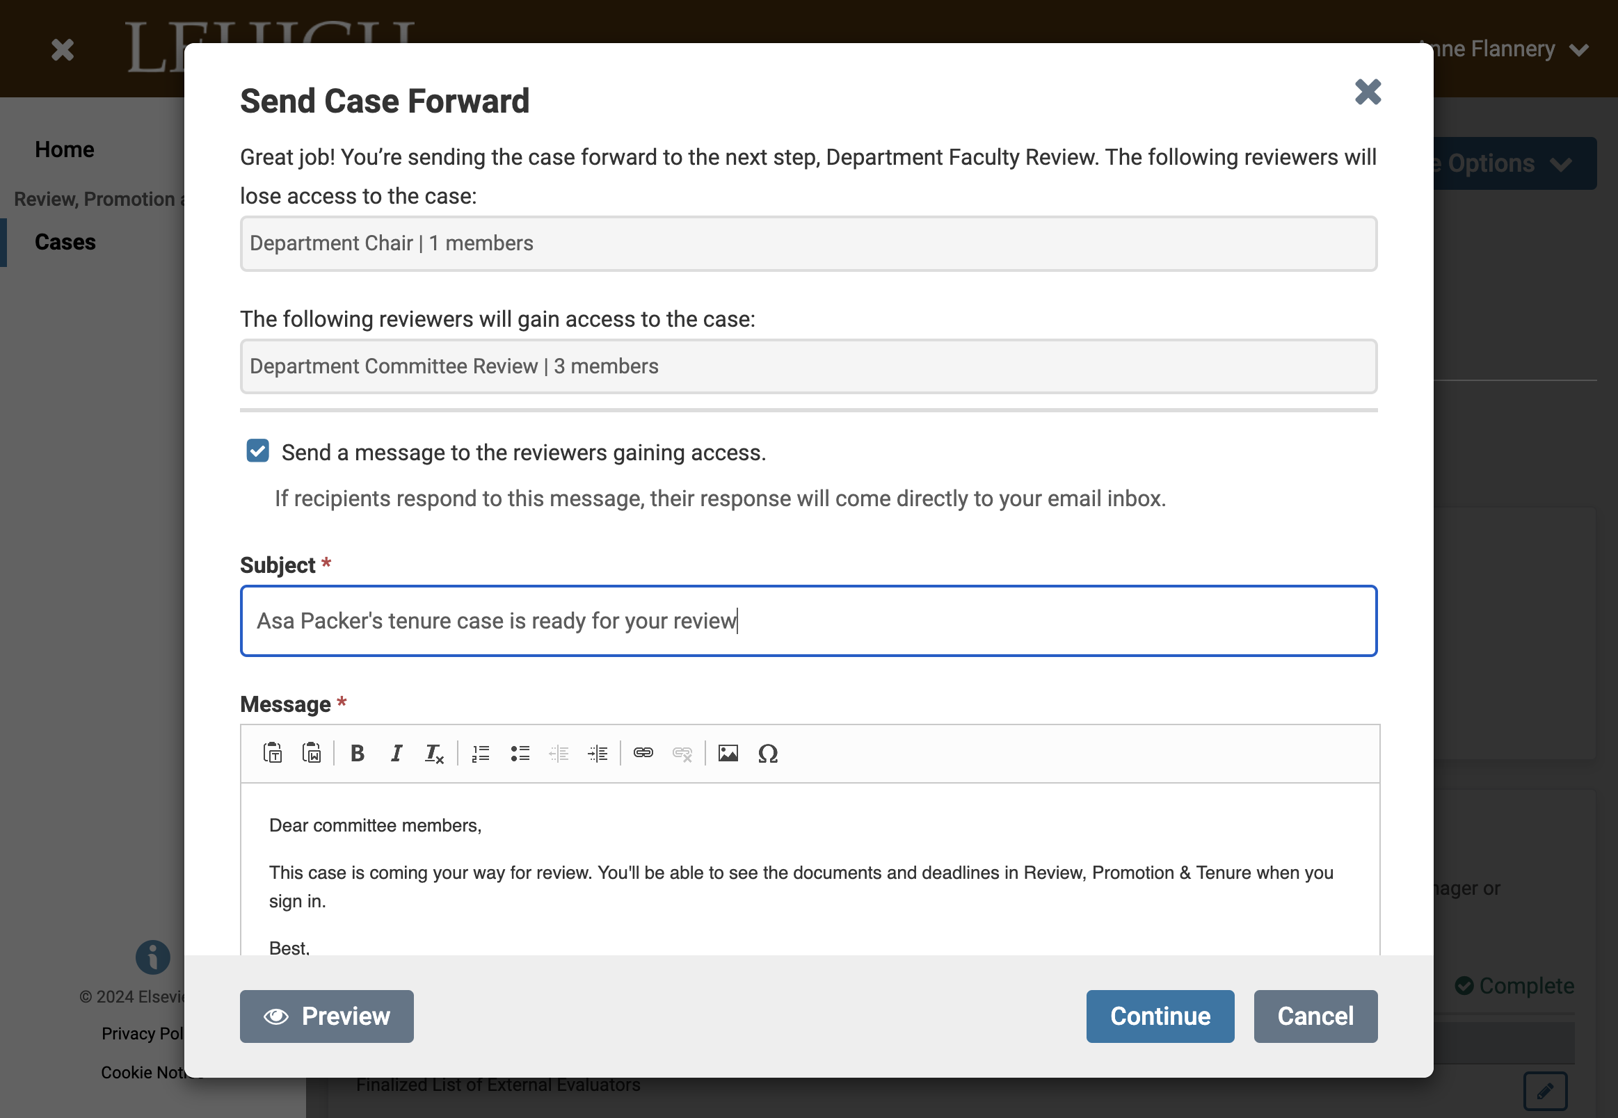The width and height of the screenshot is (1618, 1118).
Task: Toggle italic formatting in message editor
Action: (x=397, y=753)
